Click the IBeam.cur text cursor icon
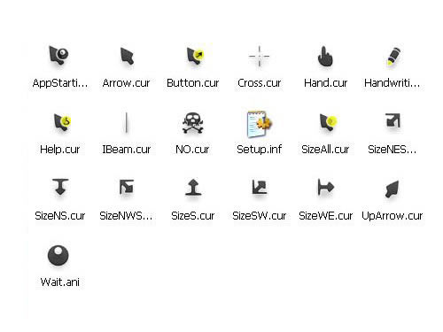Viewport: 443px width, 332px height. 126,122
